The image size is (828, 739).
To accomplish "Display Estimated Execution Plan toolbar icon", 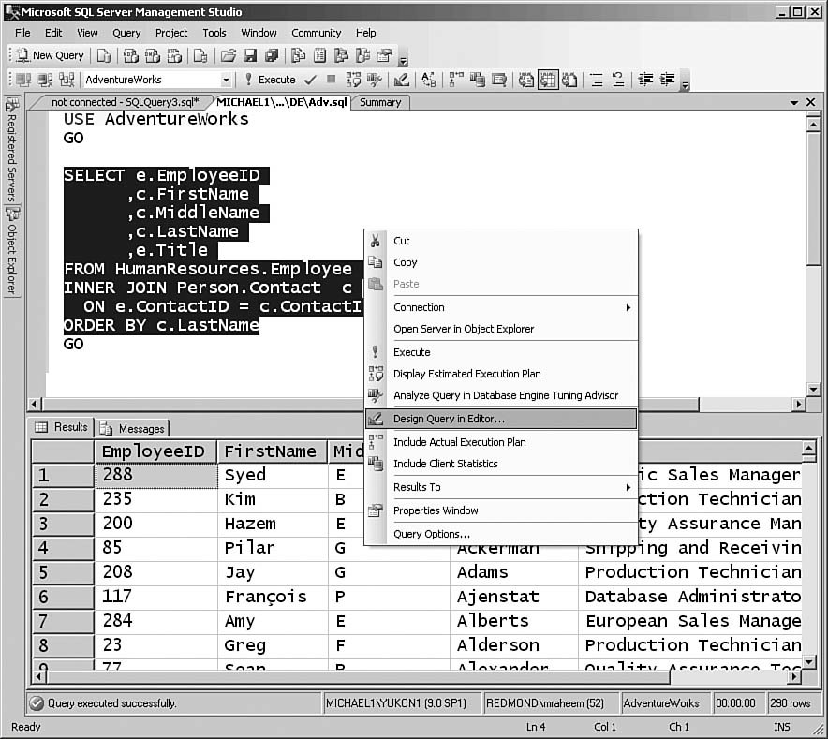I will click(x=353, y=80).
